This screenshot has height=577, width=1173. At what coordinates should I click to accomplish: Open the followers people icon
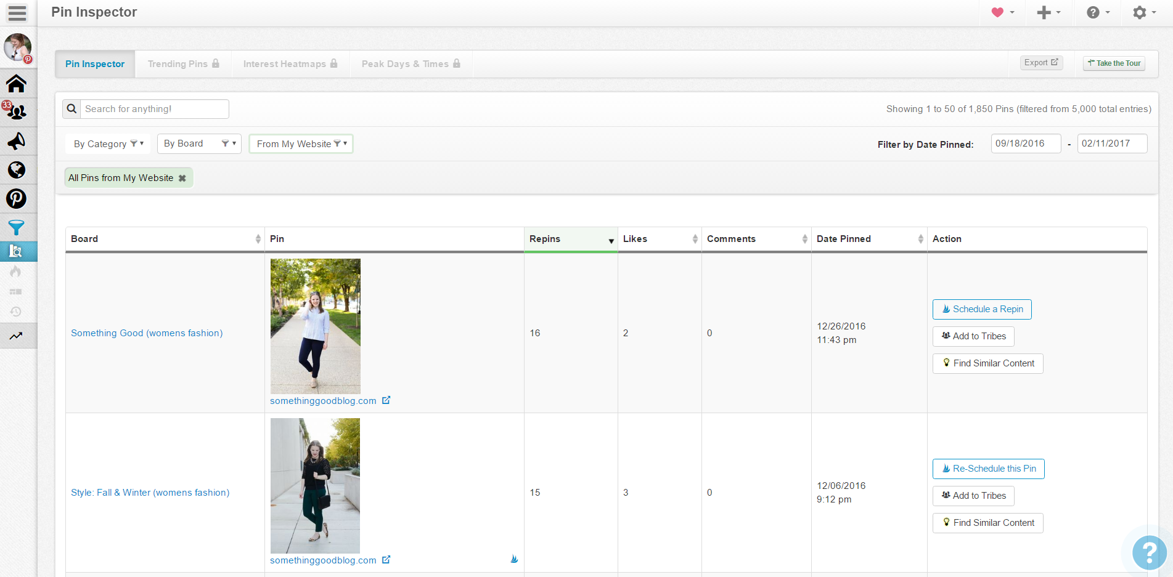(17, 111)
